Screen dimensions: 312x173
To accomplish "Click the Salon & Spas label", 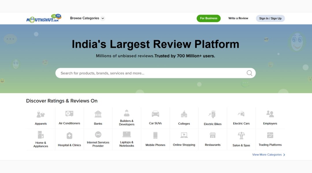I will point(241,145).
